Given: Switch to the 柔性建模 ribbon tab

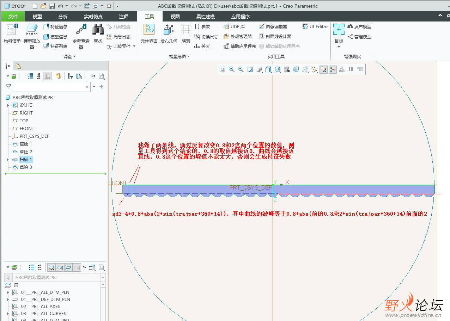Looking at the screenshot, I should (206, 17).
